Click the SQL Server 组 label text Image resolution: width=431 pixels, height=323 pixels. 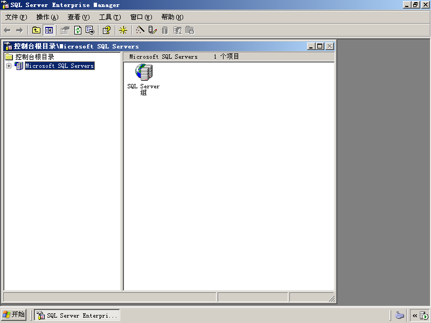point(143,89)
